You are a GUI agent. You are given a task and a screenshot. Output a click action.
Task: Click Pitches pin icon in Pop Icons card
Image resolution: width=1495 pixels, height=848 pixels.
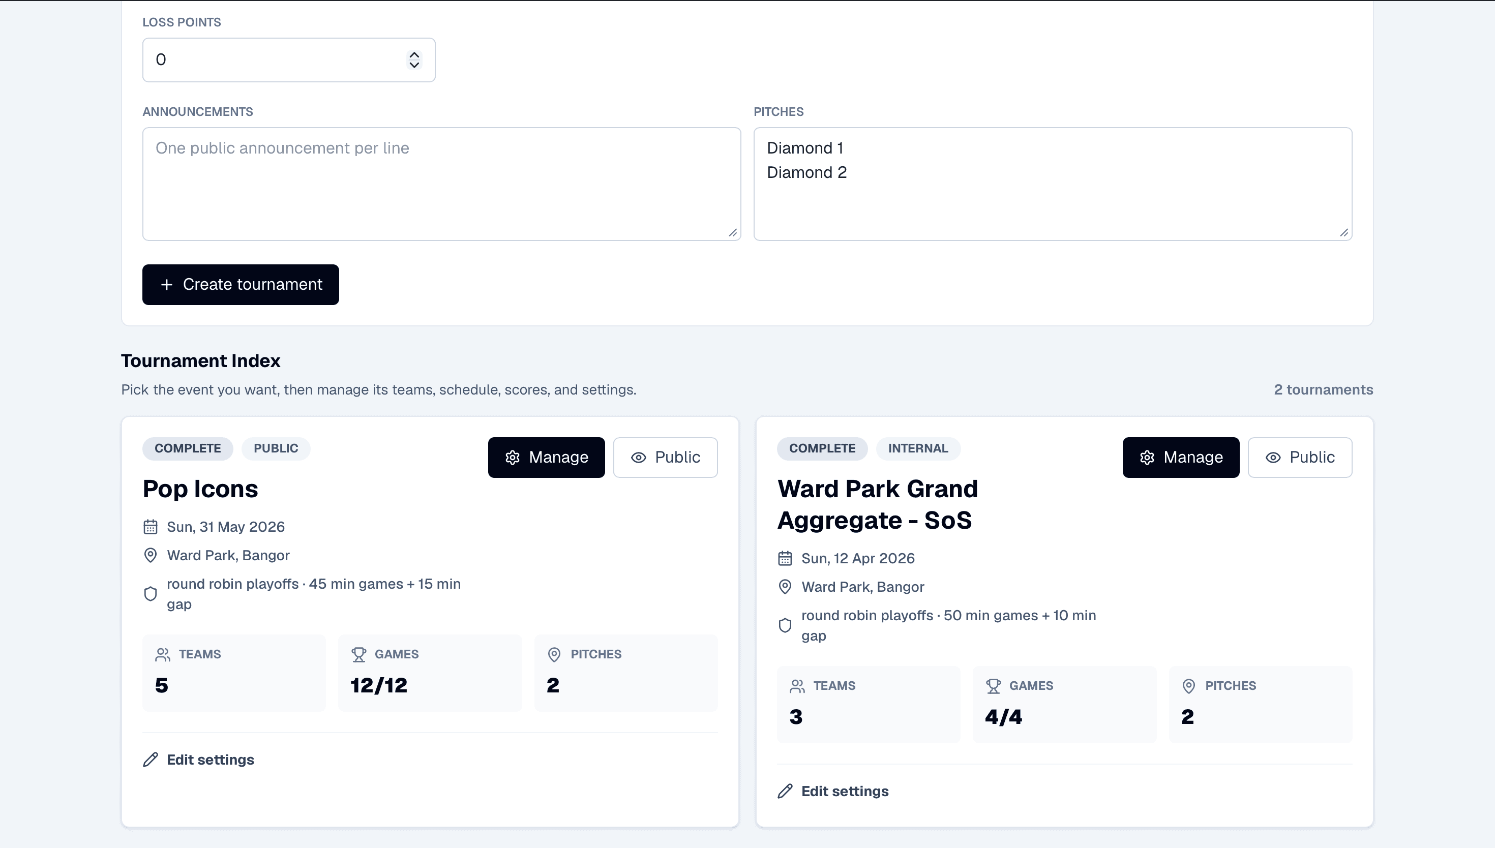click(554, 655)
